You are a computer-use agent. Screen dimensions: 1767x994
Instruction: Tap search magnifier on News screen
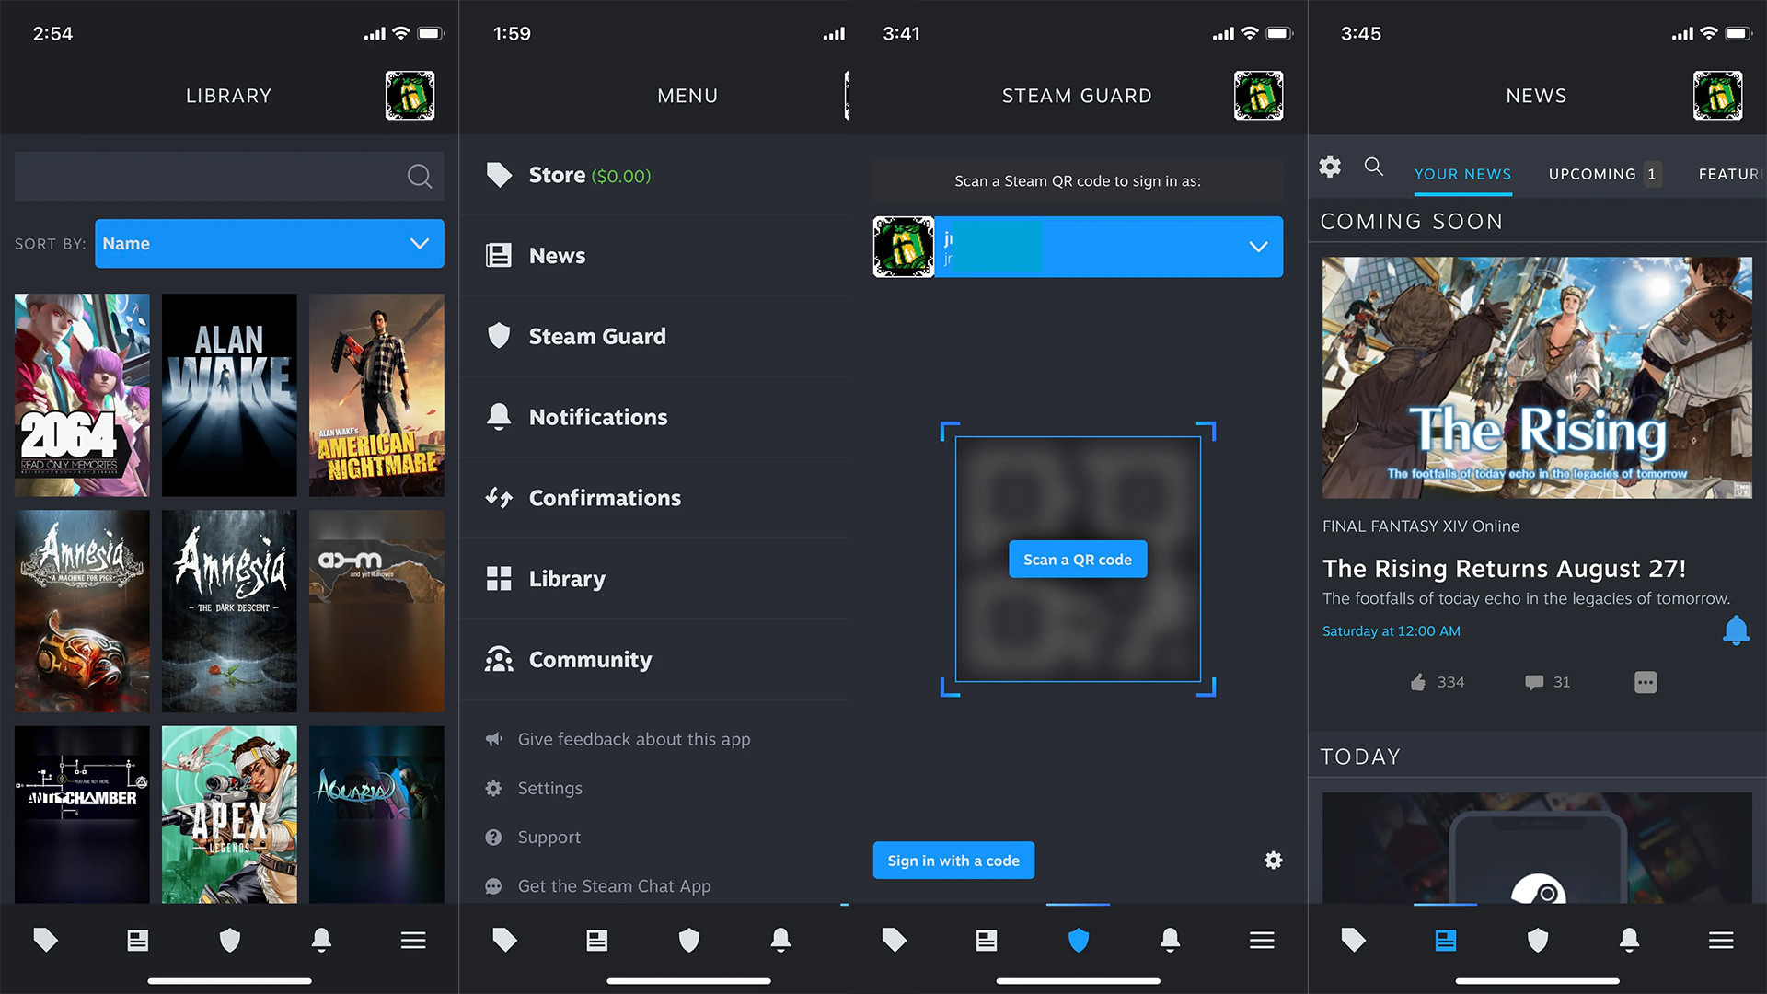(1374, 167)
